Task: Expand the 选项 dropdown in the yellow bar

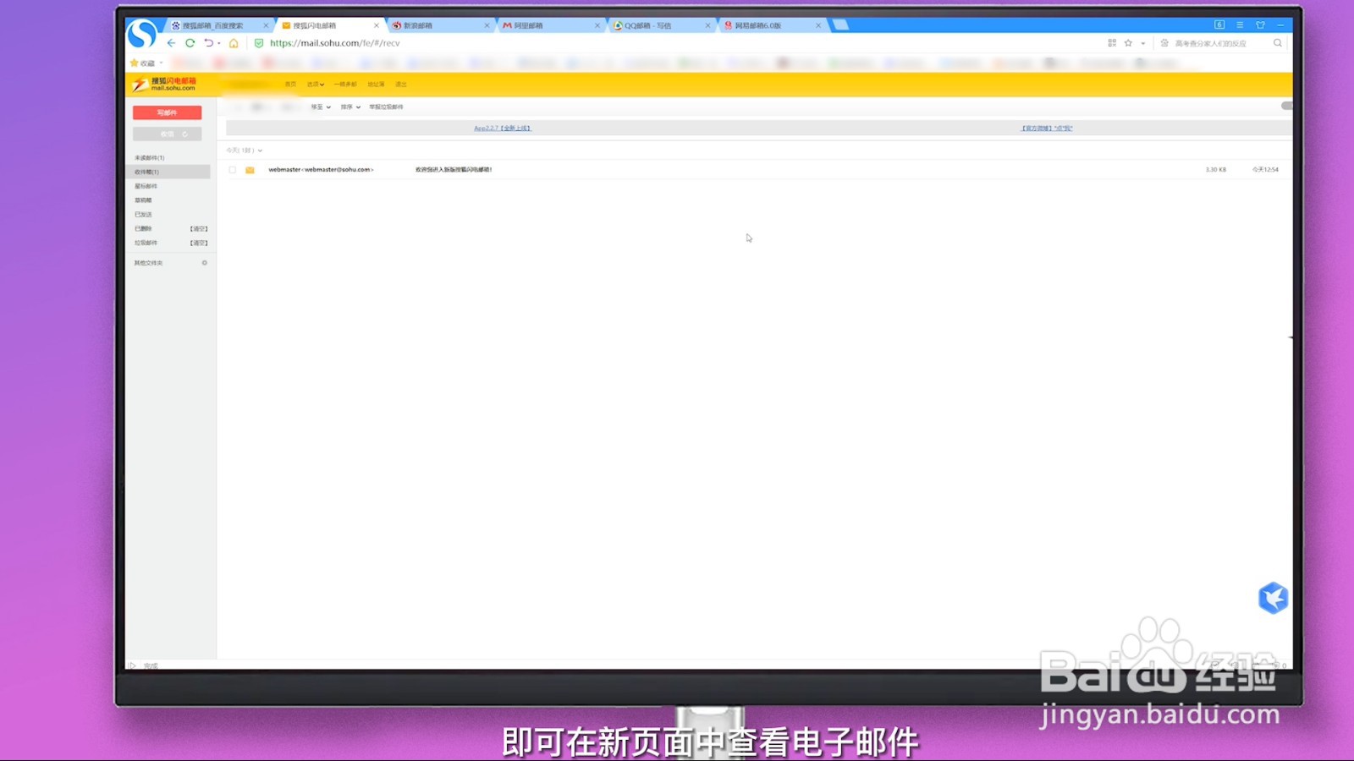Action: pos(315,85)
